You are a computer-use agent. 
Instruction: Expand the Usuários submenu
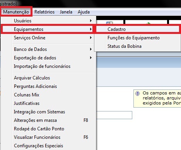click(x=48, y=21)
